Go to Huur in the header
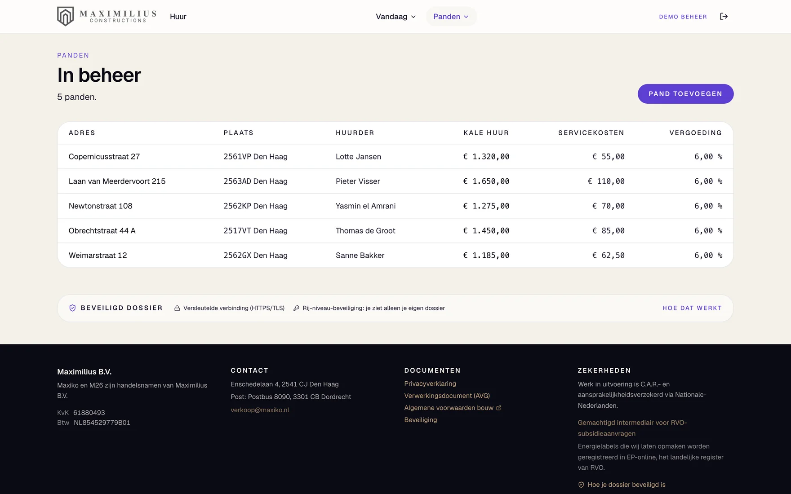The image size is (791, 494). (178, 17)
